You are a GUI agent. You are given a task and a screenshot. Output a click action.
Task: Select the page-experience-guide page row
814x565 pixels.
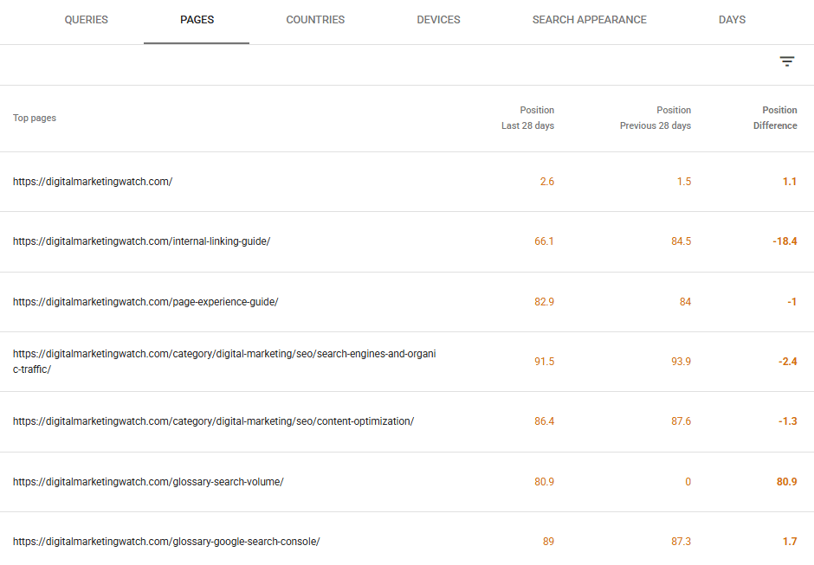407,302
